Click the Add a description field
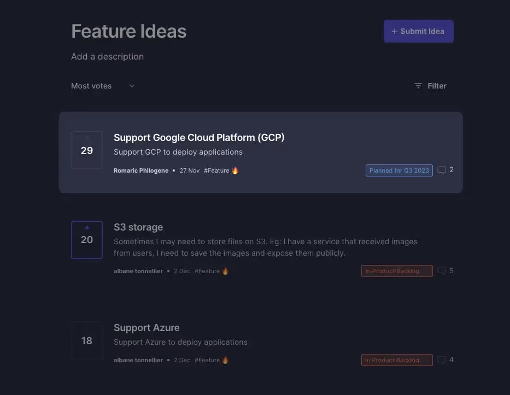Image resolution: width=510 pixels, height=395 pixels. click(x=107, y=56)
